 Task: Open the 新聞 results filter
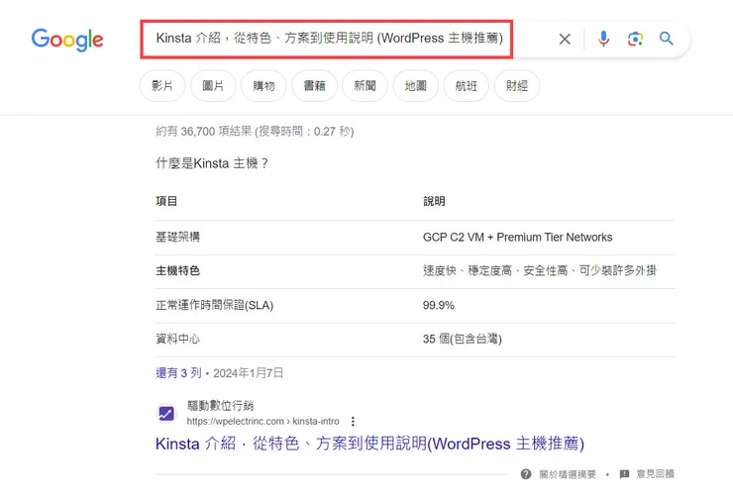(x=365, y=85)
